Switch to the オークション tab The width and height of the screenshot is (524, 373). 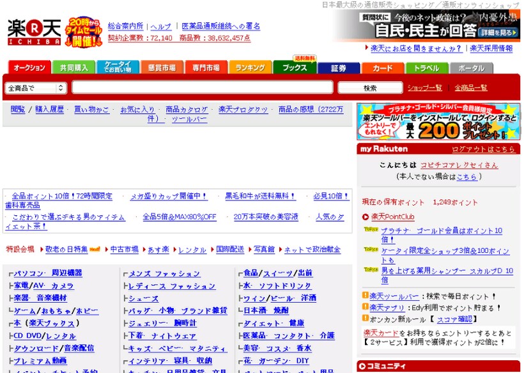(29, 68)
